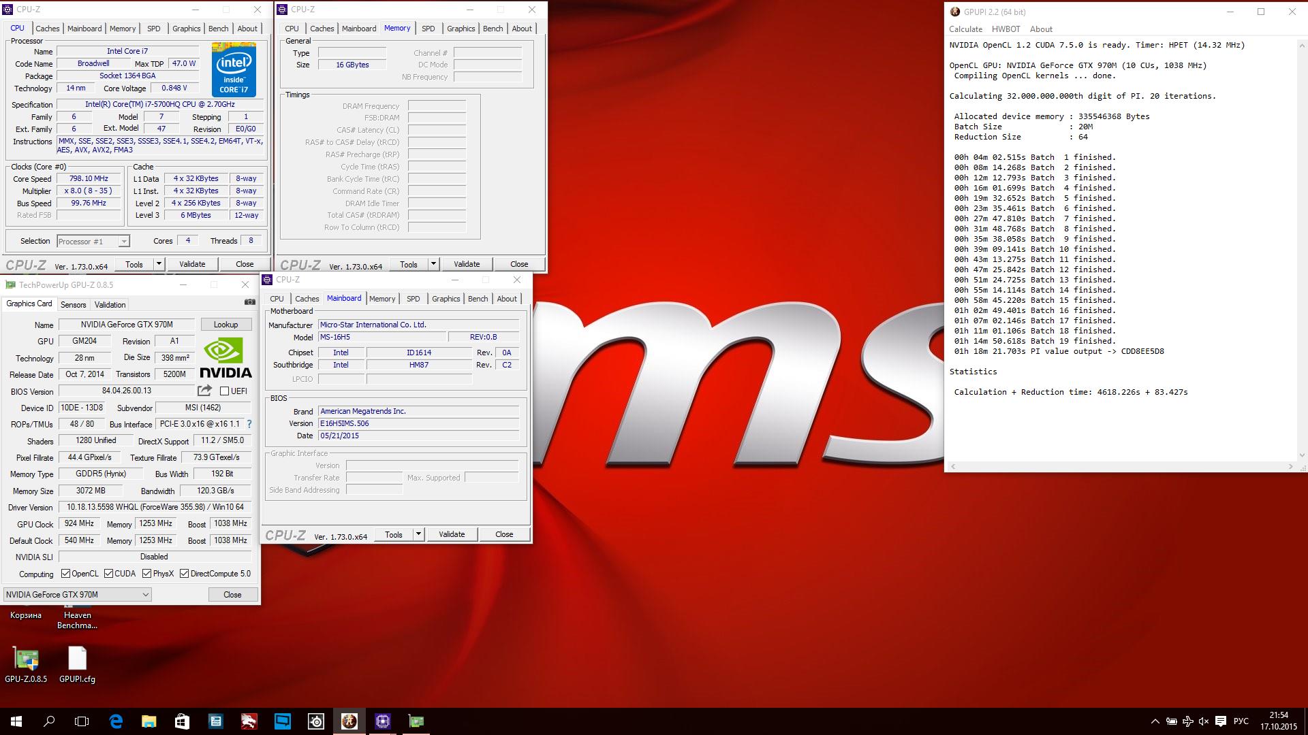
Task: Expand Tools arrow in CPU-Z CPU window
Action: tap(159, 264)
